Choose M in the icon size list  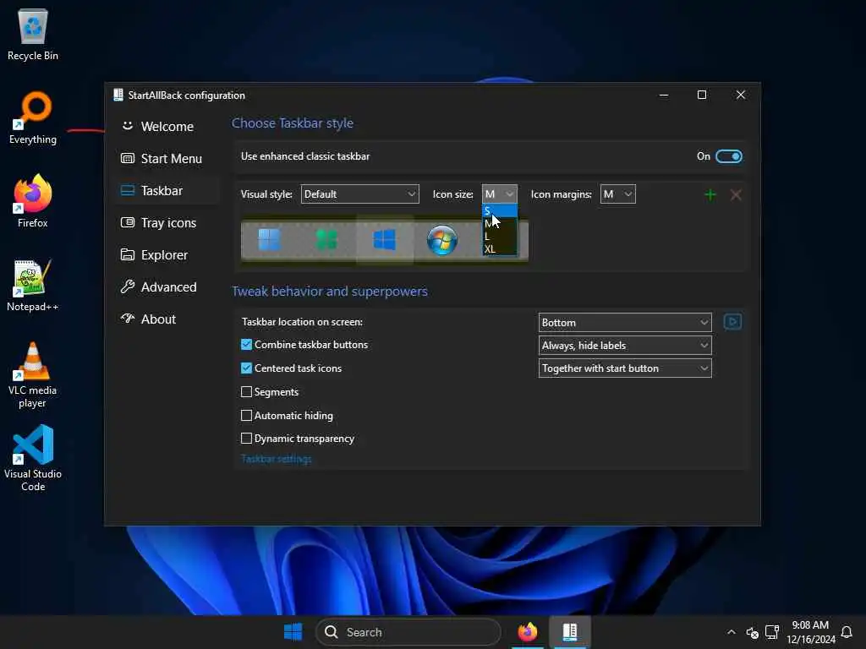pyautogui.click(x=499, y=223)
